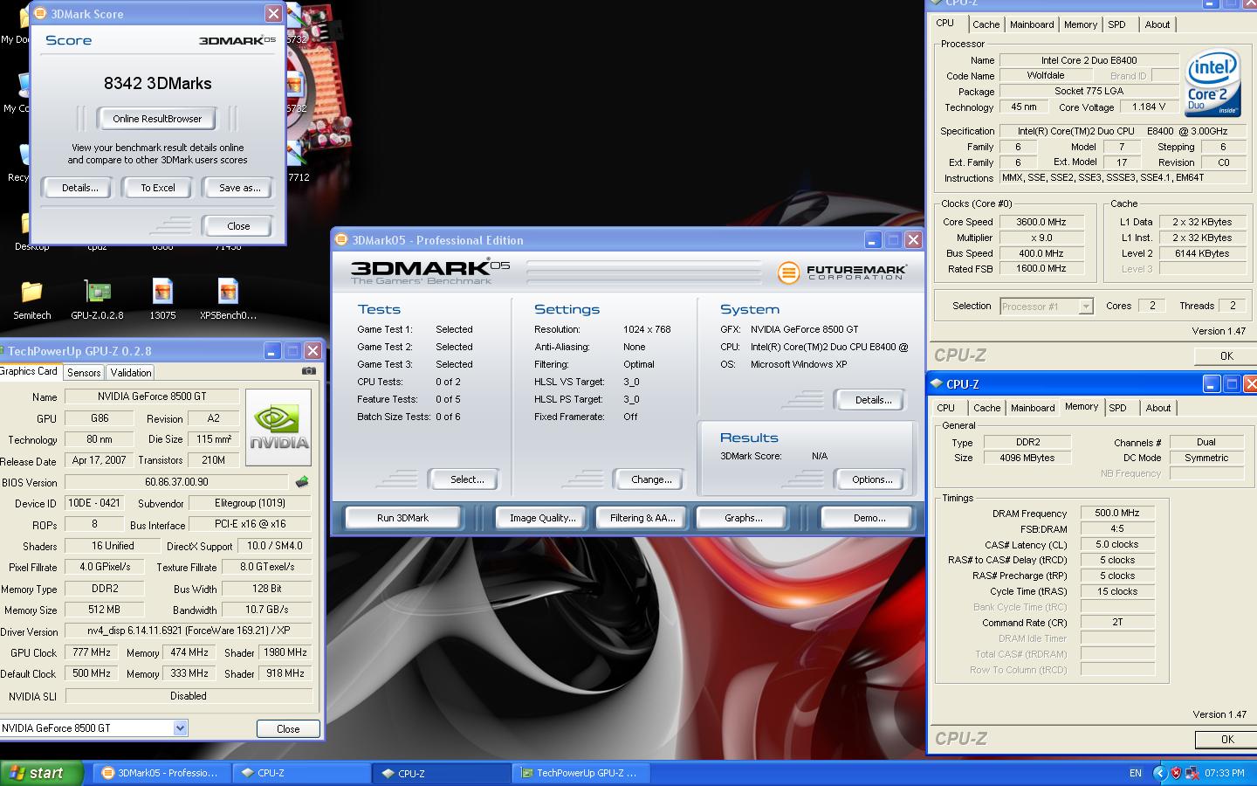Open the Semitech desktop folder
Image resolution: width=1257 pixels, height=786 pixels.
point(31,300)
